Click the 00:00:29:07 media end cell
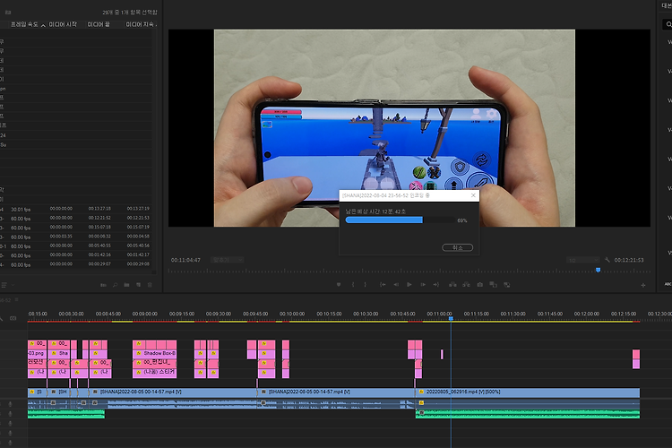 coord(99,264)
